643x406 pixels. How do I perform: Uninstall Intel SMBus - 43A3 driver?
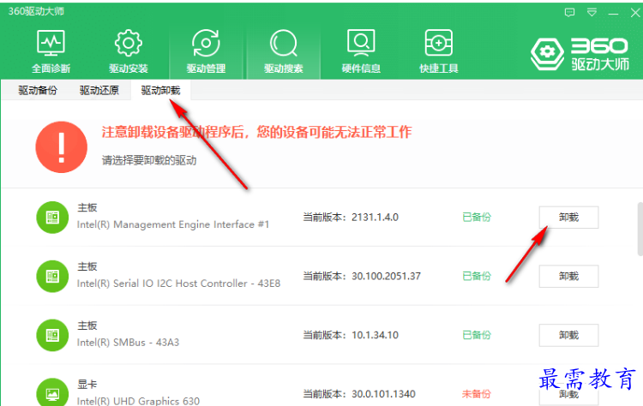click(568, 335)
